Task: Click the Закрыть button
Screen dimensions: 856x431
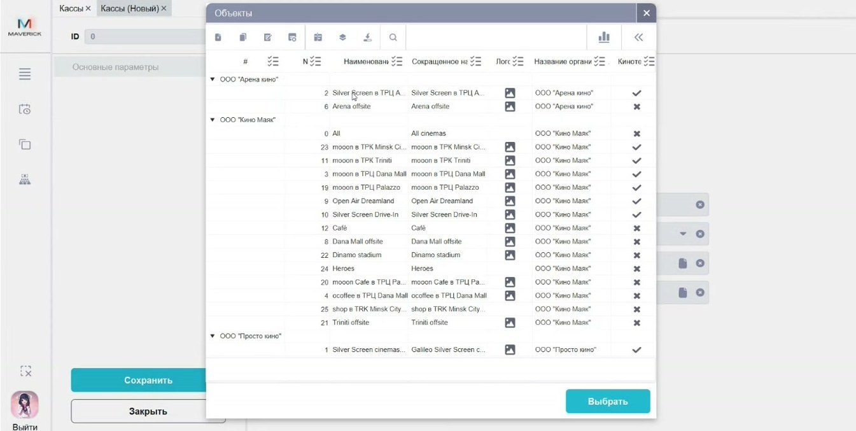Action: pyautogui.click(x=148, y=411)
